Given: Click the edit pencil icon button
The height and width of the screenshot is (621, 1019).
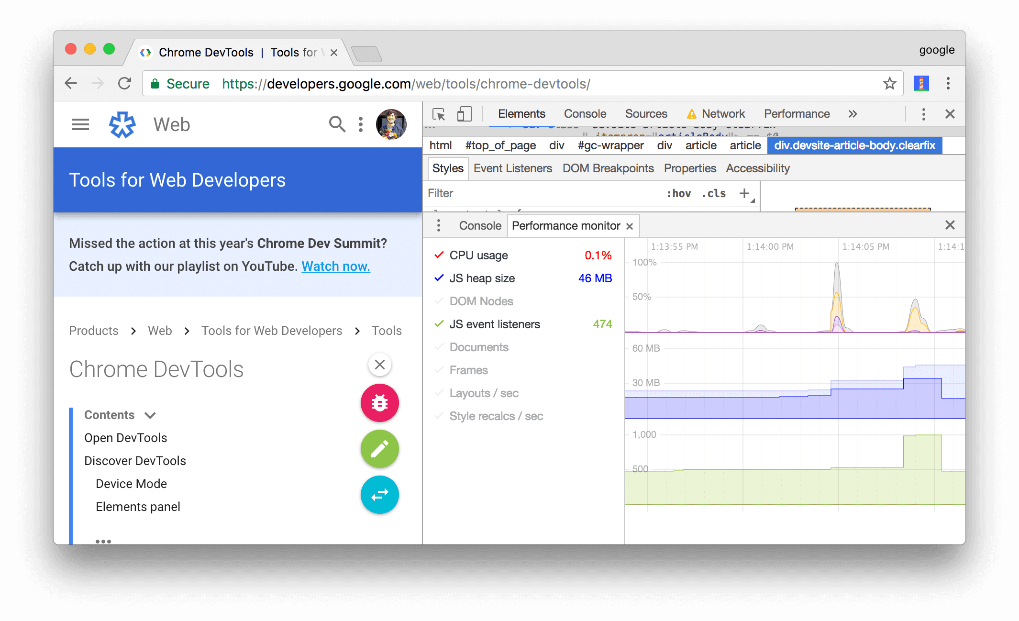Looking at the screenshot, I should tap(380, 449).
